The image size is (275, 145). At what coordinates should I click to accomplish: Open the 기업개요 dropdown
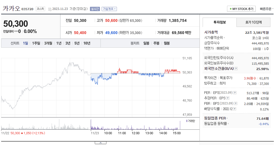109,9
